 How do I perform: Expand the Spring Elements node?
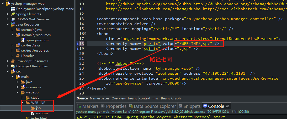[x=8, y=14]
